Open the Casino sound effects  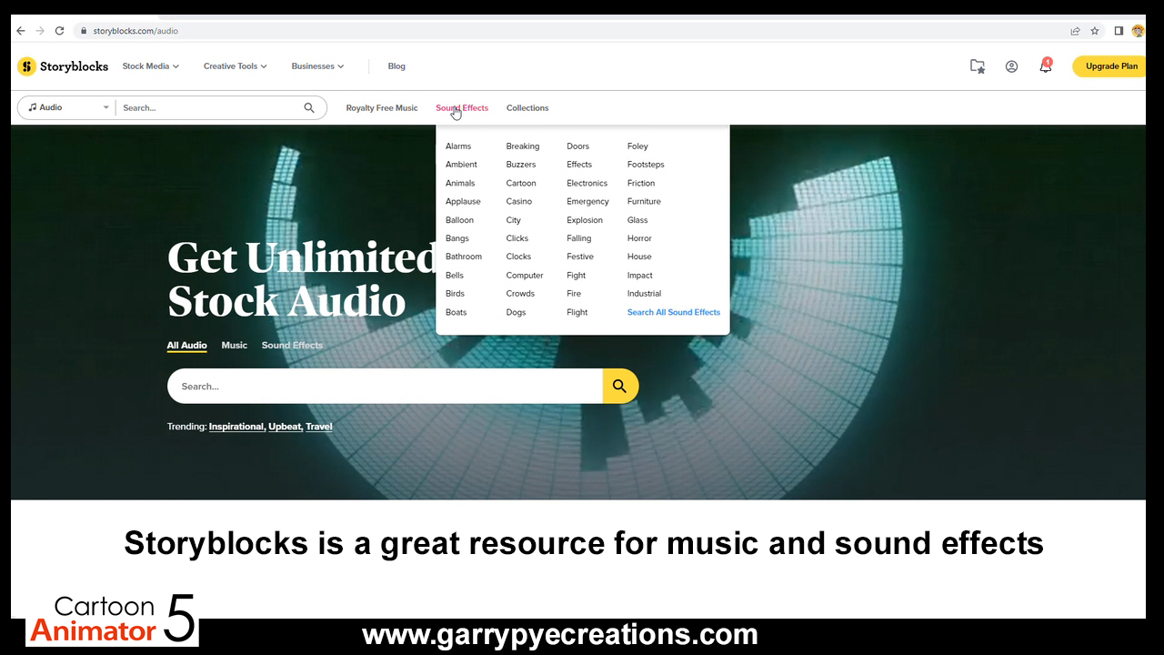coord(519,201)
